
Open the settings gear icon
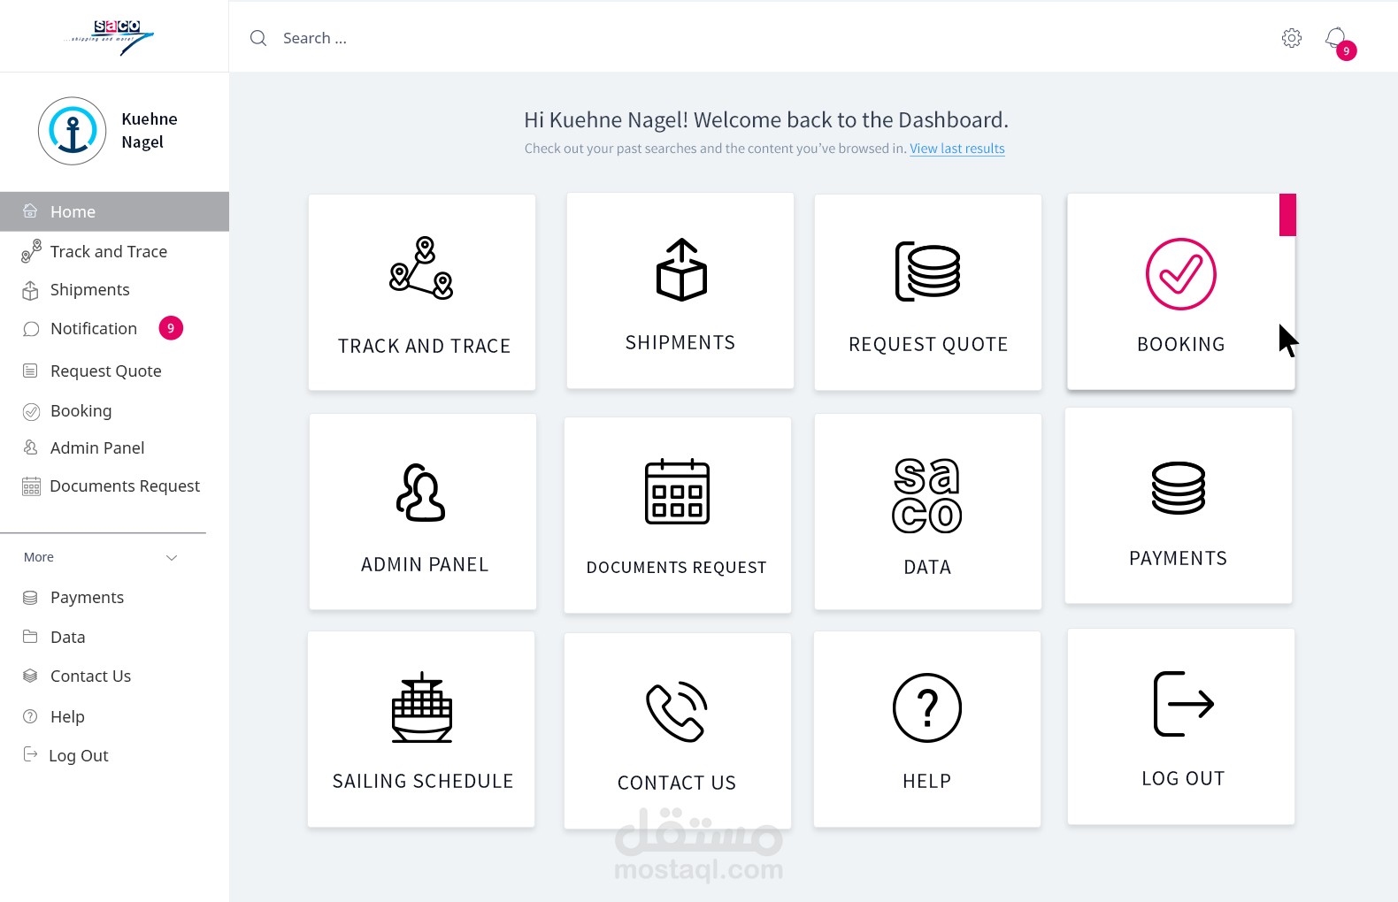pyautogui.click(x=1292, y=38)
